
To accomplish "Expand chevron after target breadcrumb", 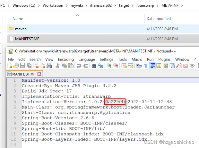I will pyautogui.click(x=133, y=5).
